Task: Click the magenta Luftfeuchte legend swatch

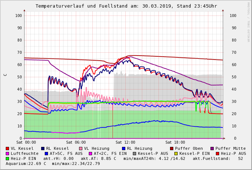Action: [8, 153]
